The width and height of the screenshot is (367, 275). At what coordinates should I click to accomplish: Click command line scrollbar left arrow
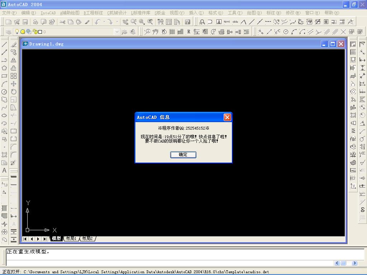337,263
